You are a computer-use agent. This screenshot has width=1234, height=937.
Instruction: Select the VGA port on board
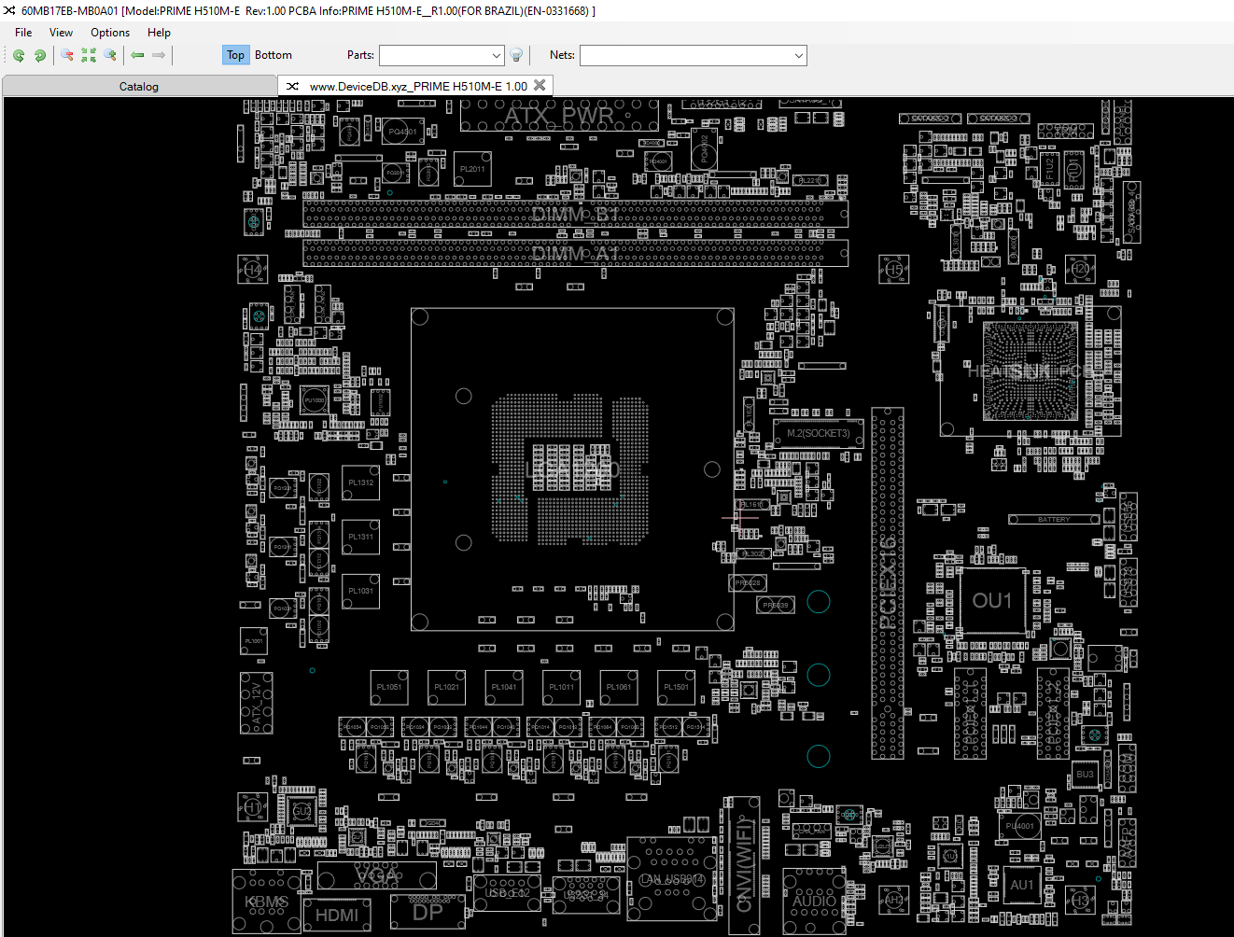click(x=376, y=875)
